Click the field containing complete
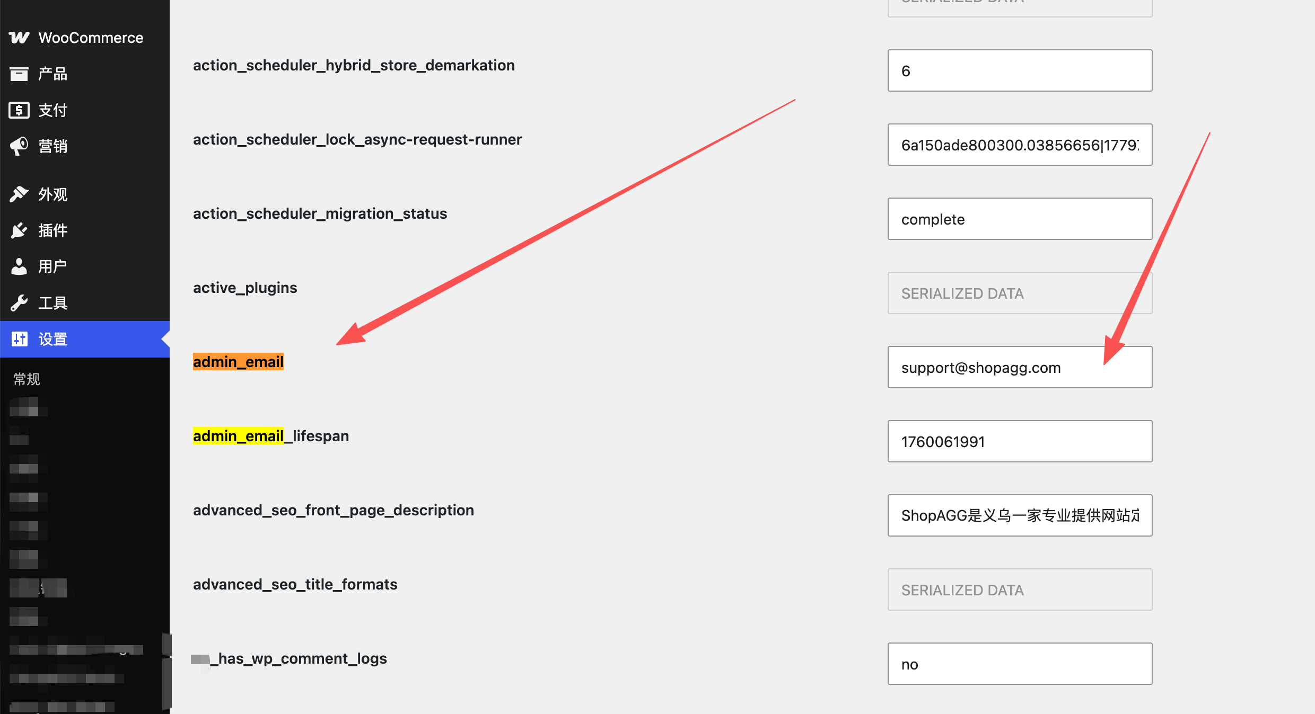This screenshot has width=1315, height=714. tap(1020, 219)
